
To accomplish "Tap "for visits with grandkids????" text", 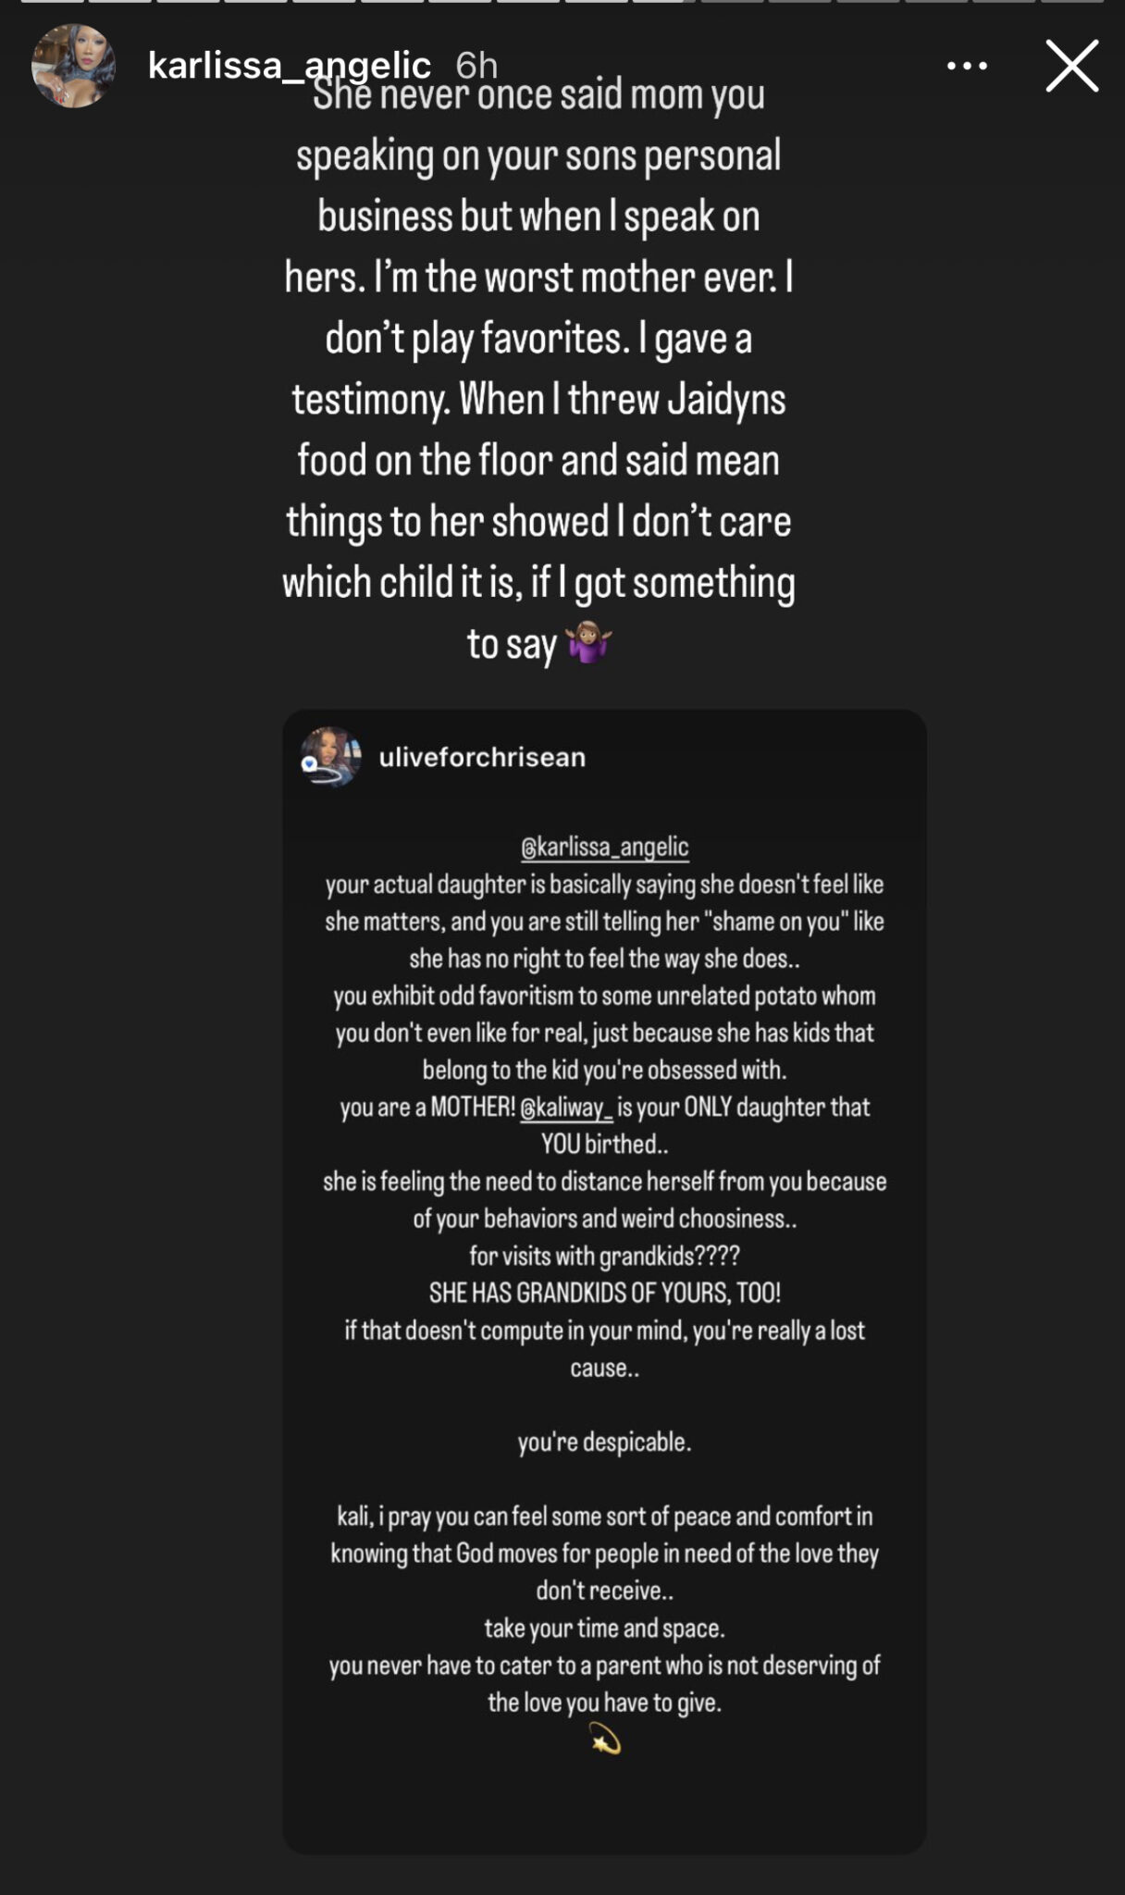I will (x=604, y=1256).
